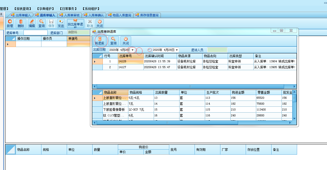Click the 按出库单退库 toolbar button
Screen dimensions: 327x170
pyautogui.click(x=75, y=23)
